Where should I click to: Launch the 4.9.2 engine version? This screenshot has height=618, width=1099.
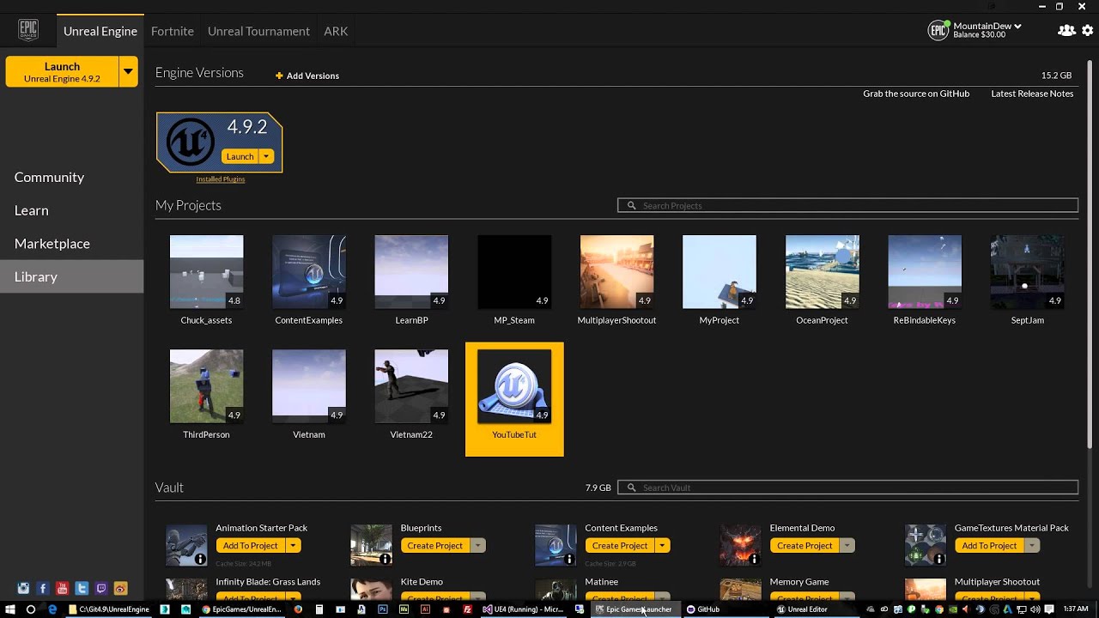[x=240, y=156]
